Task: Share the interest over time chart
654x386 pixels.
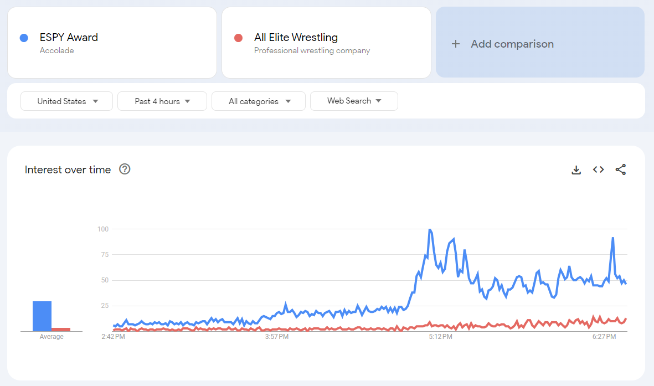Action: (x=621, y=170)
